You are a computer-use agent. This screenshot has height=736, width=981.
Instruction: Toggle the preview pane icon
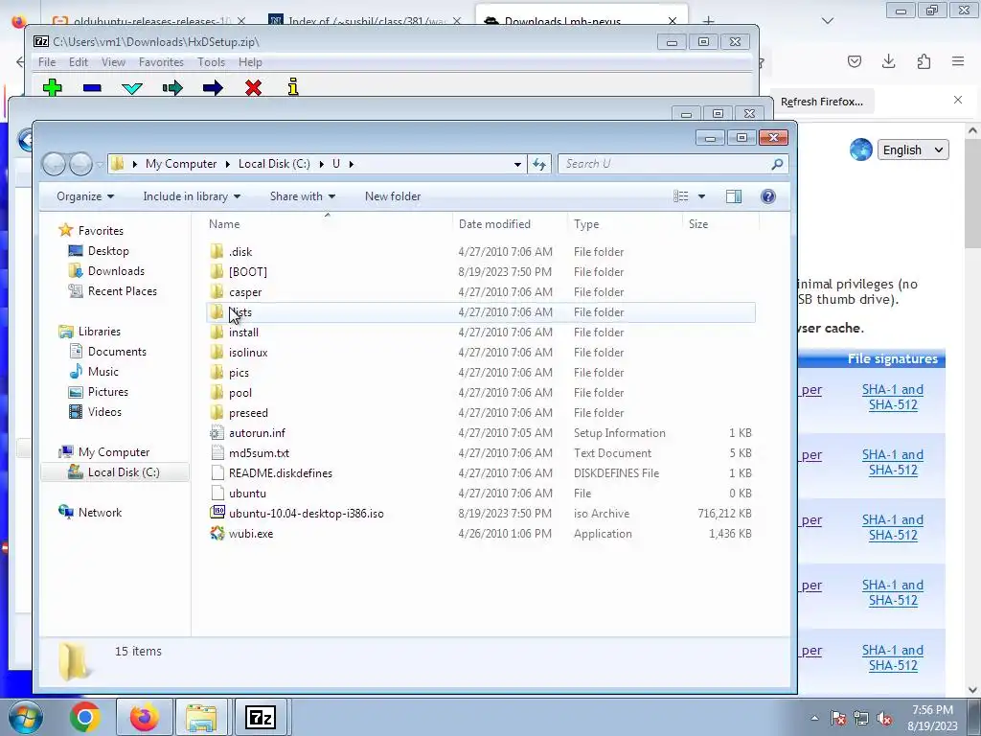[734, 196]
